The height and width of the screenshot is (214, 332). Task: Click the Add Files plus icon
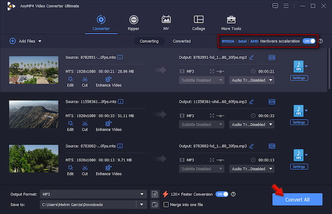point(13,41)
